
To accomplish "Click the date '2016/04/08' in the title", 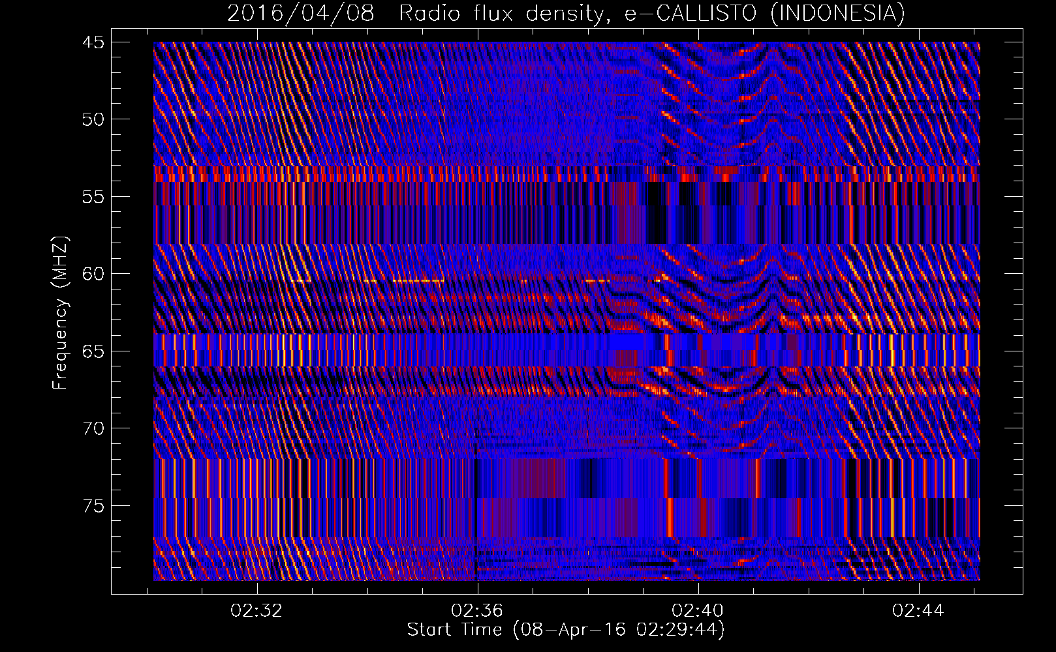I will (301, 13).
